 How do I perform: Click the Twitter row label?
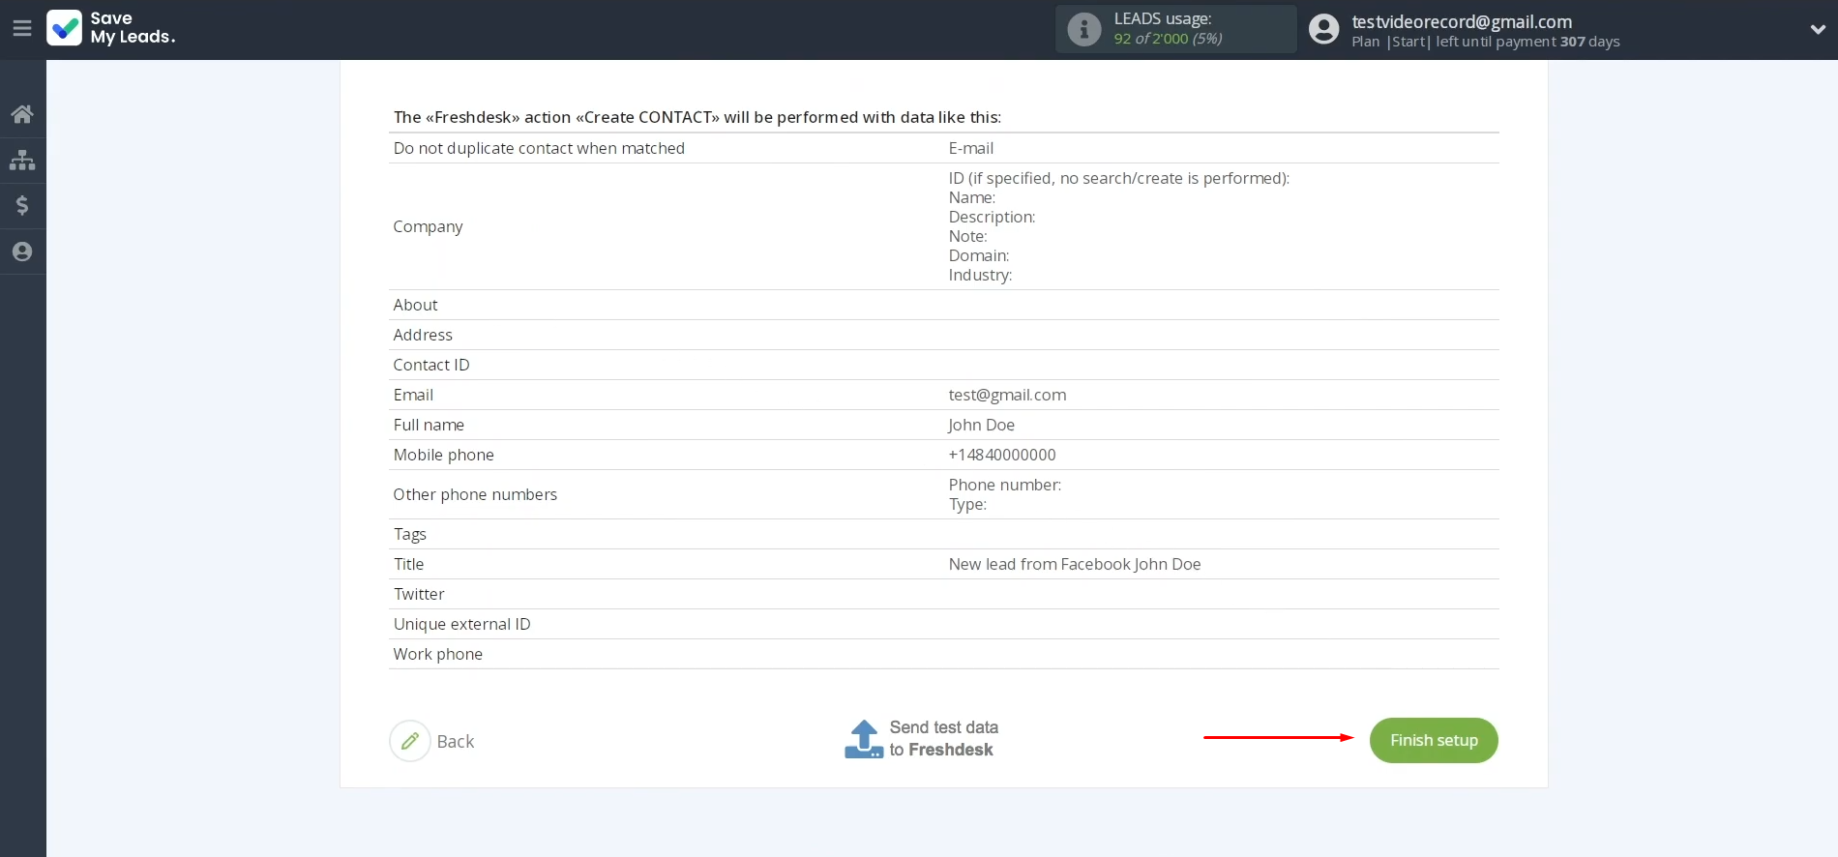pyautogui.click(x=419, y=594)
